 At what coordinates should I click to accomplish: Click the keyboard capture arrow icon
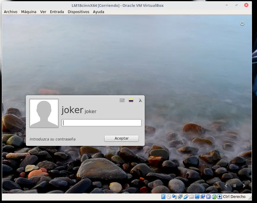[220, 196]
